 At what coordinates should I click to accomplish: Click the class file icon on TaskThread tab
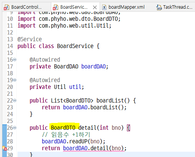pyautogui.click(x=159, y=7)
